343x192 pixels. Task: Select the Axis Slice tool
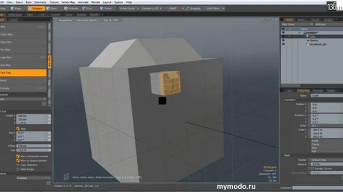pos(23,65)
